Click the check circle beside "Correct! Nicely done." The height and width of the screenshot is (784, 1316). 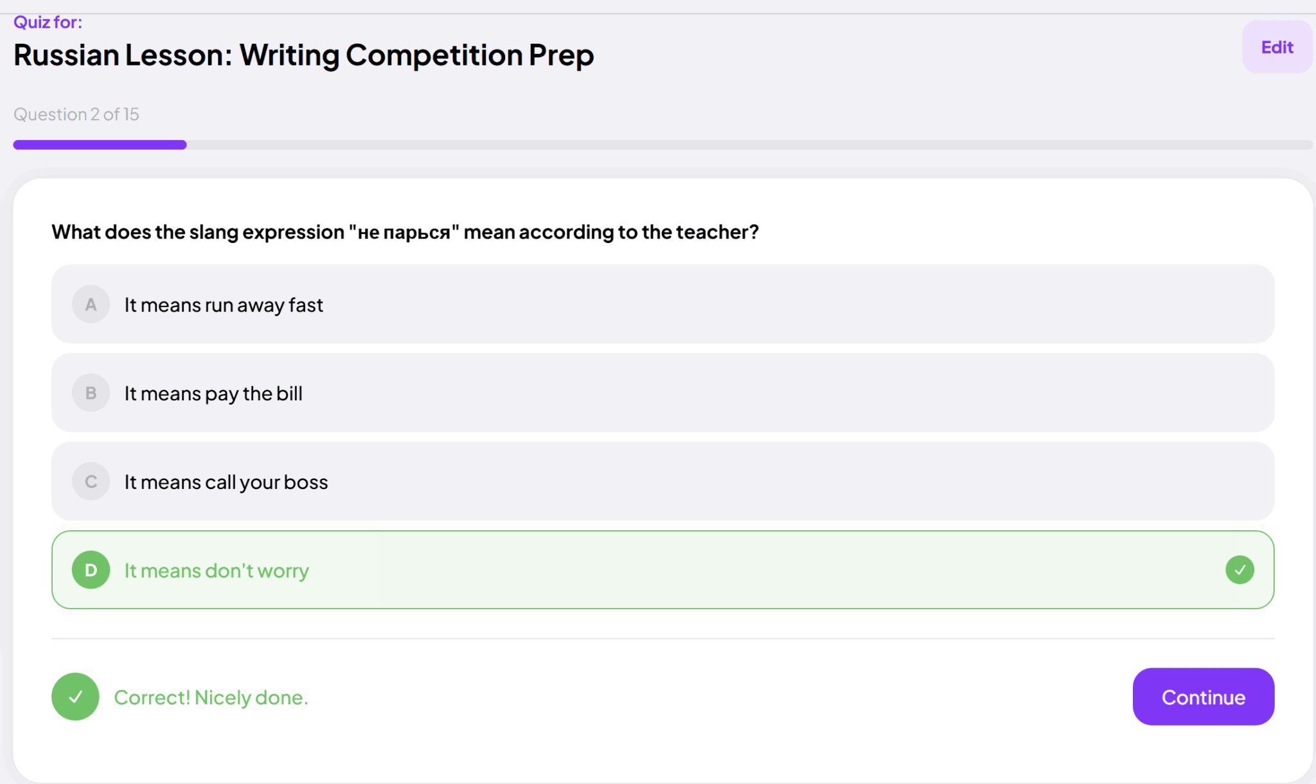[75, 697]
